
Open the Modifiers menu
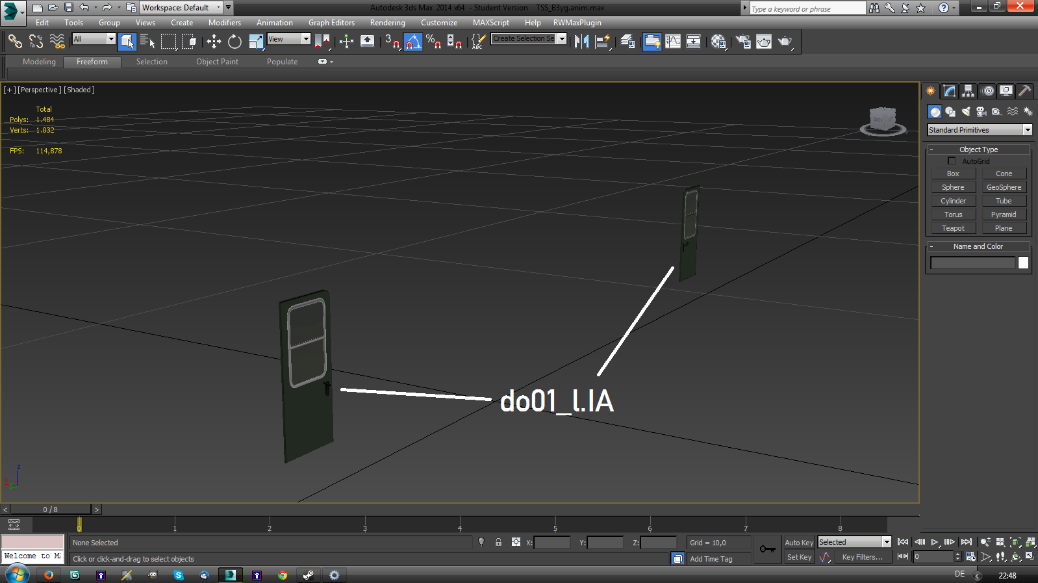(x=224, y=23)
